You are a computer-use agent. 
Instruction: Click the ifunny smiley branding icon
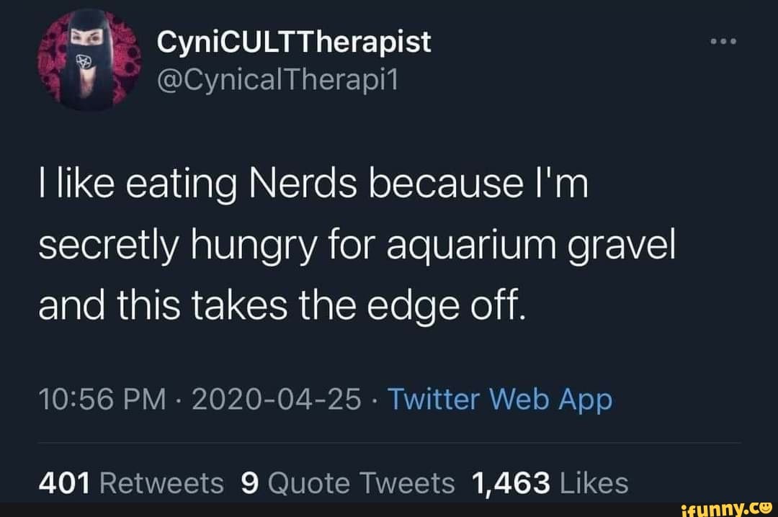click(765, 508)
